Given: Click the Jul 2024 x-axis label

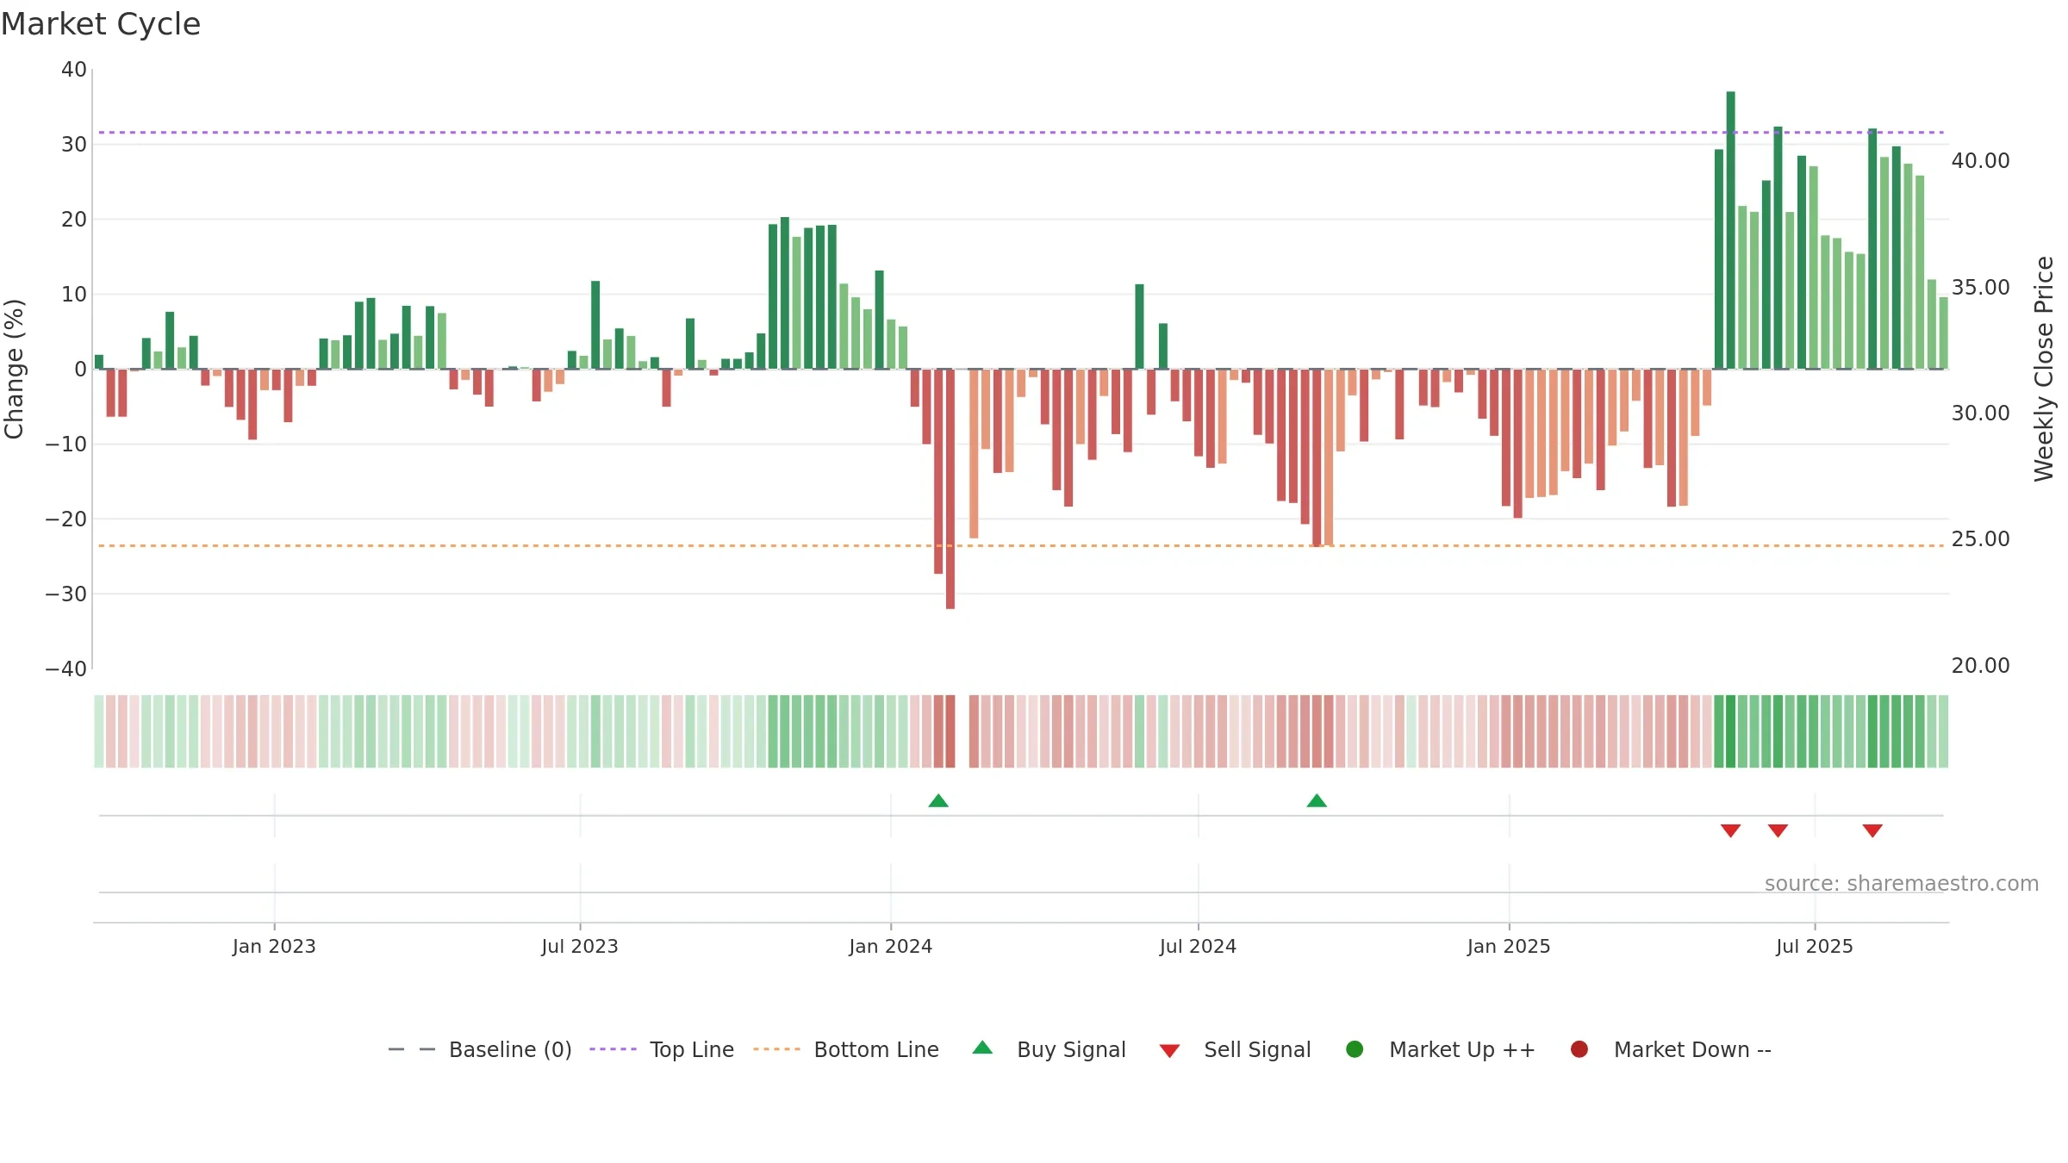Looking at the screenshot, I should tap(1198, 947).
